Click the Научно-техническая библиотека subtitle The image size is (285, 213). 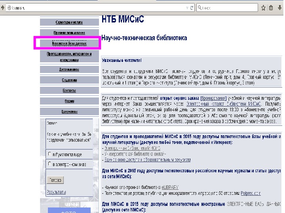[x=144, y=38]
